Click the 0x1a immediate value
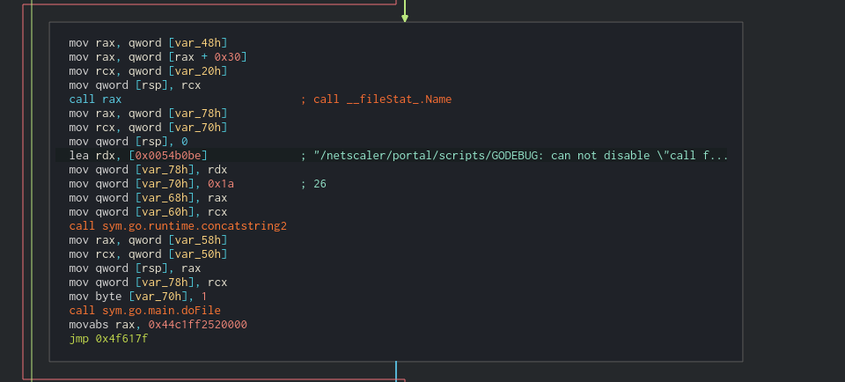Image resolution: width=845 pixels, height=382 pixels. click(x=221, y=184)
